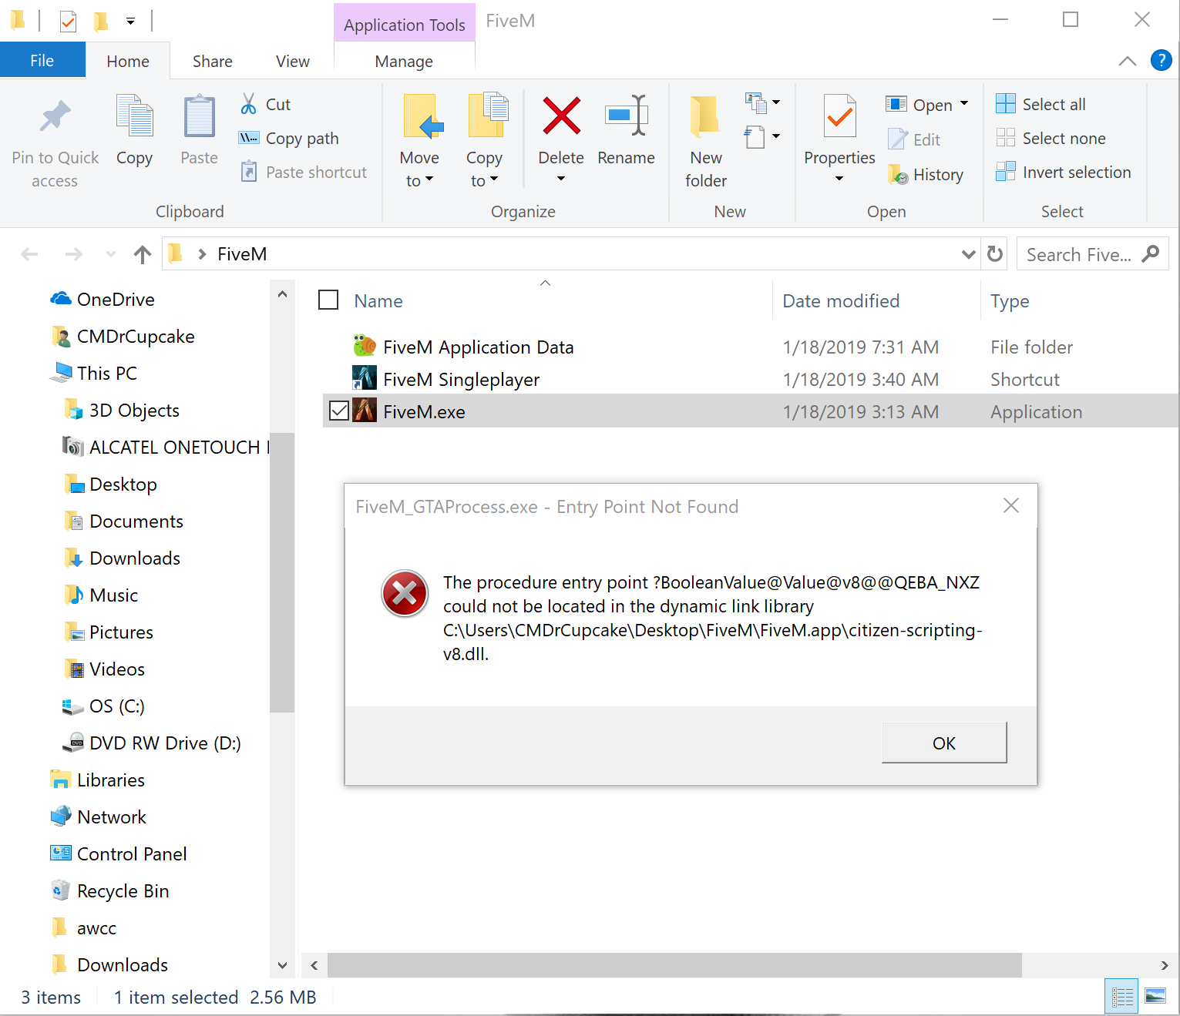Click the Pin to Quick access icon
Image resolution: width=1180 pixels, height=1016 pixels.
click(55, 116)
